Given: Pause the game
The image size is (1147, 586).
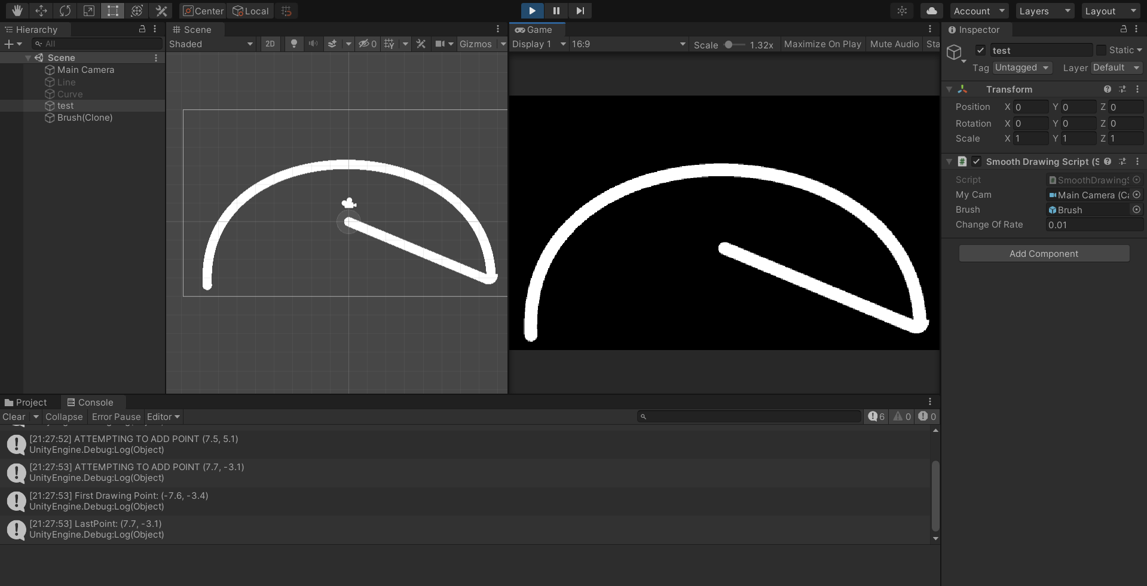Looking at the screenshot, I should (x=556, y=11).
